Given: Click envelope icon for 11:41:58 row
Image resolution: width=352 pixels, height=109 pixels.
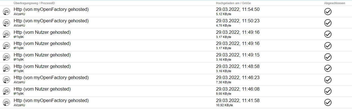Looking at the screenshot, I should click(x=6, y=103).
